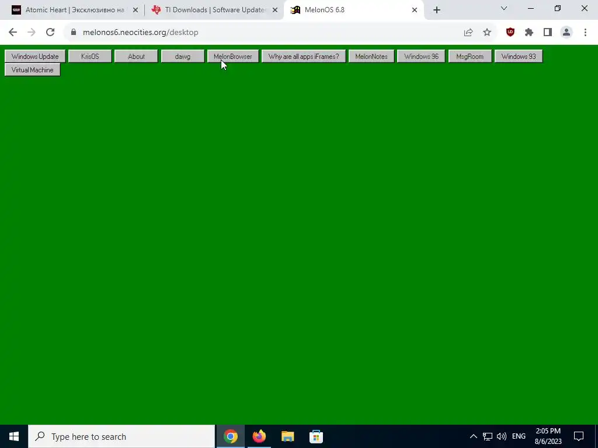The width and height of the screenshot is (598, 448).
Task: Go forward with the forward arrow
Action: (32, 33)
